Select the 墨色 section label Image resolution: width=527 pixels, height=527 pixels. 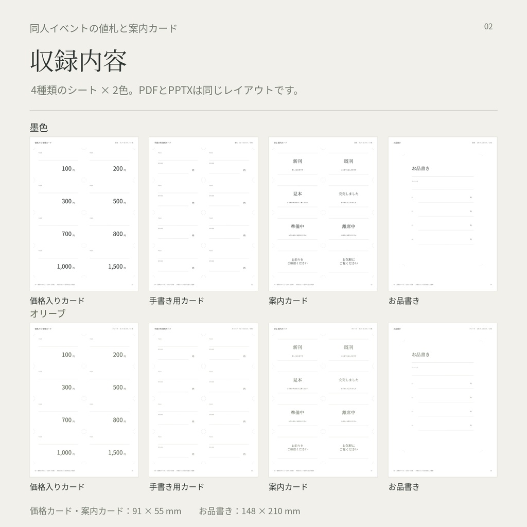39,128
